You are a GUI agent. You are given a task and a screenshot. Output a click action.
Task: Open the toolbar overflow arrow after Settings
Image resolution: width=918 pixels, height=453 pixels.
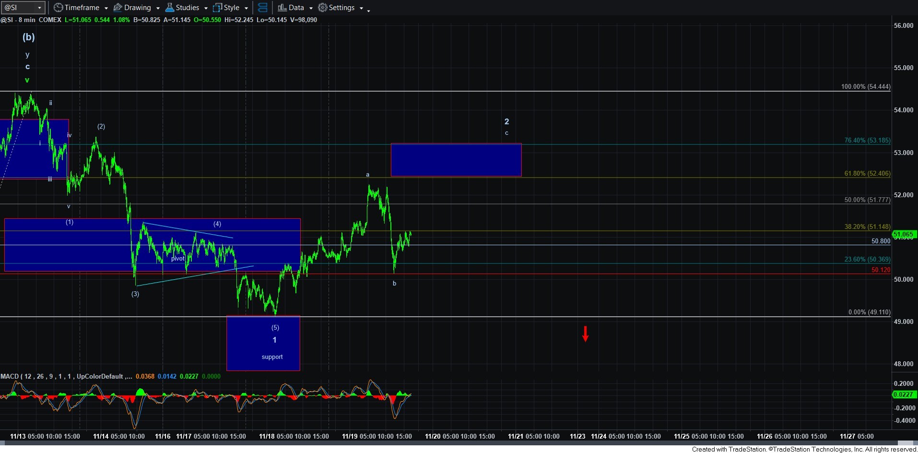pyautogui.click(x=368, y=10)
